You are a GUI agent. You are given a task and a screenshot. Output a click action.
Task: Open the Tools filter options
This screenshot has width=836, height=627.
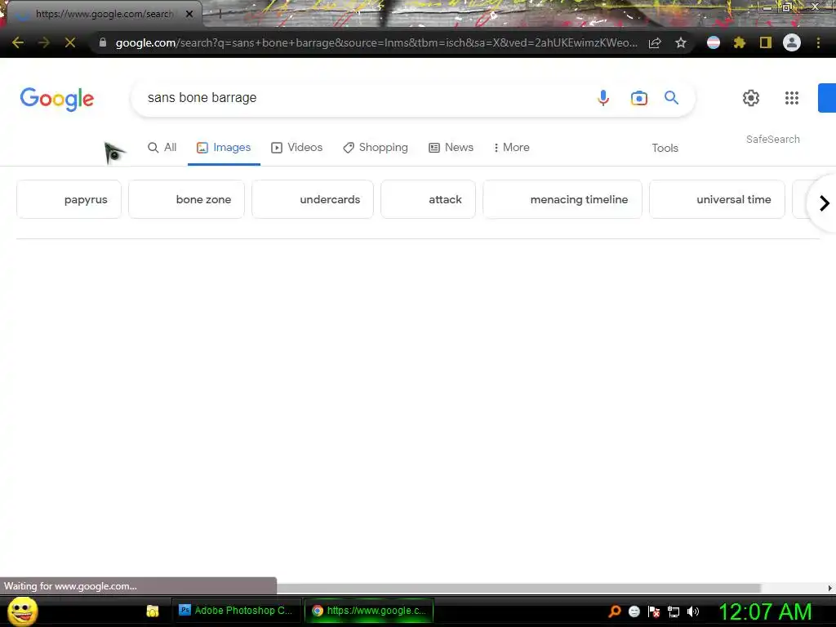click(x=665, y=149)
